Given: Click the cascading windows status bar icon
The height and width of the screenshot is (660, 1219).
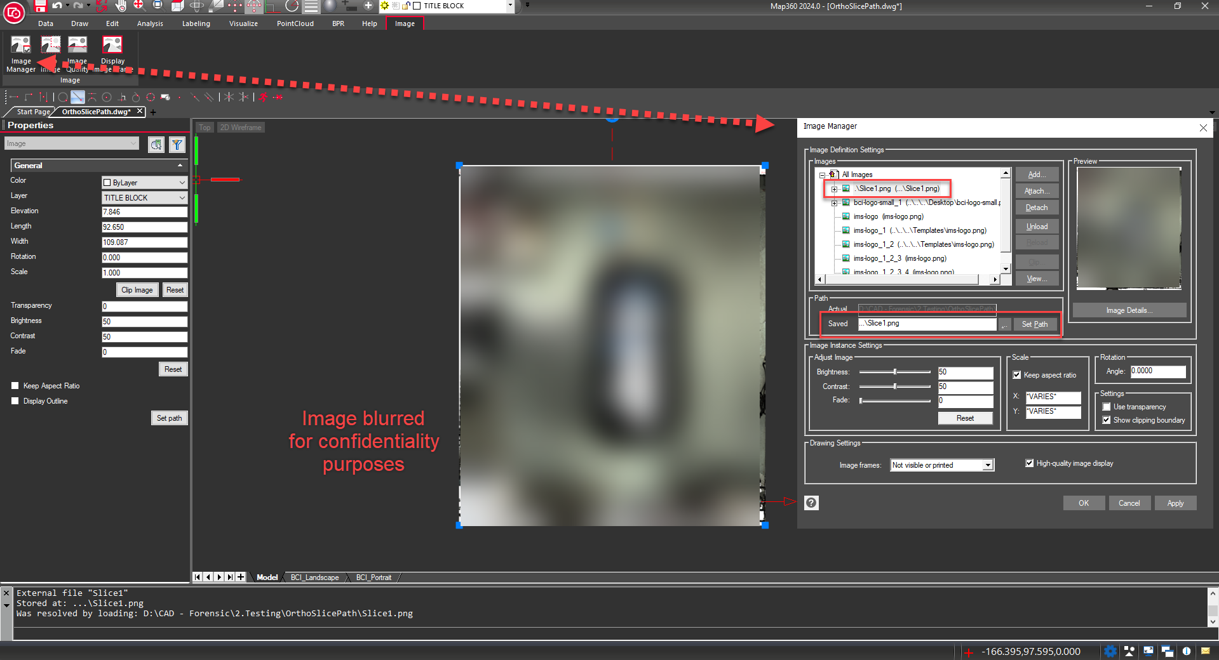Looking at the screenshot, I should pos(1168,651).
